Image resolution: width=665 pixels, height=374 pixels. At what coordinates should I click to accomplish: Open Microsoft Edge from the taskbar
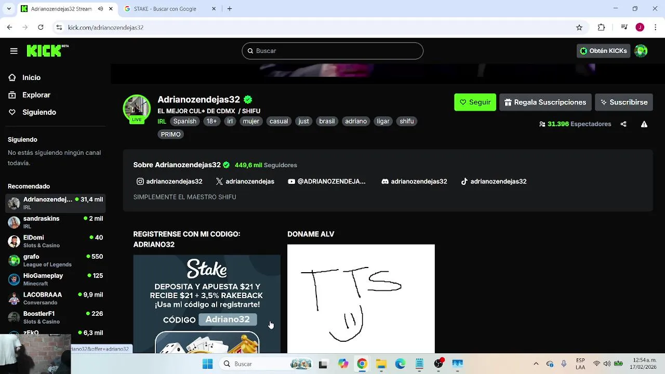[400, 364]
